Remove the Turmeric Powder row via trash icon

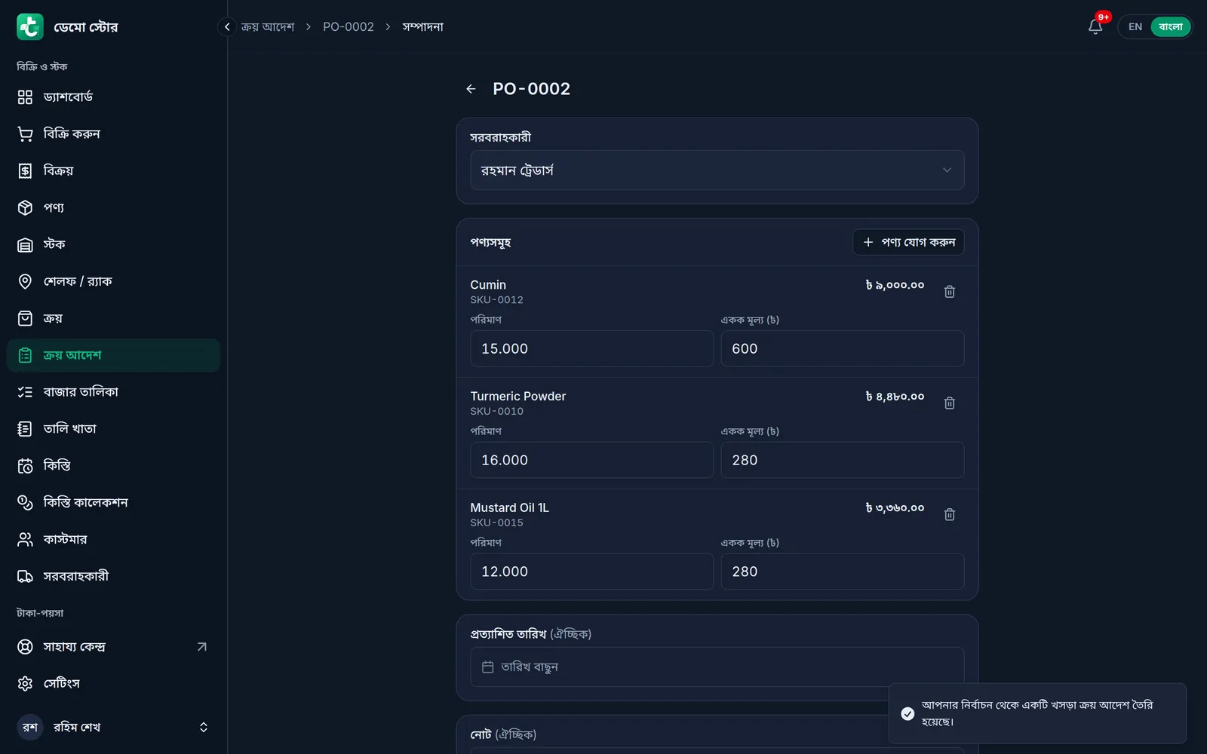tap(949, 403)
